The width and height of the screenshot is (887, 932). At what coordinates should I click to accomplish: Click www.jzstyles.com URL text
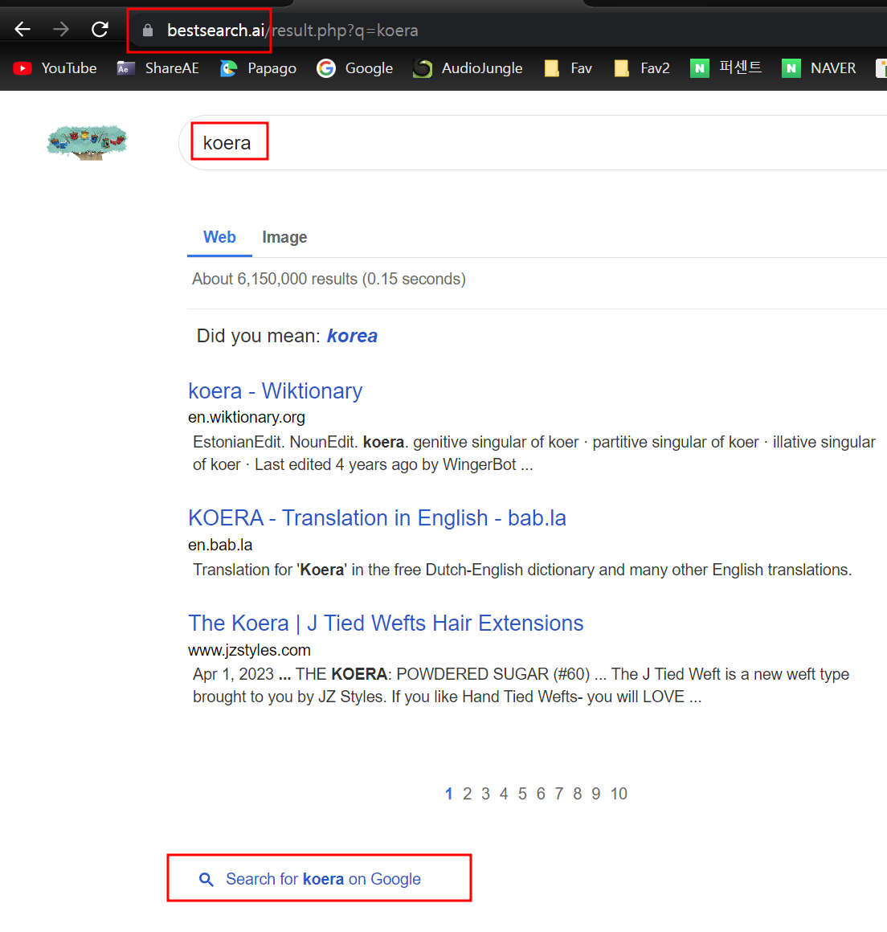(x=250, y=650)
